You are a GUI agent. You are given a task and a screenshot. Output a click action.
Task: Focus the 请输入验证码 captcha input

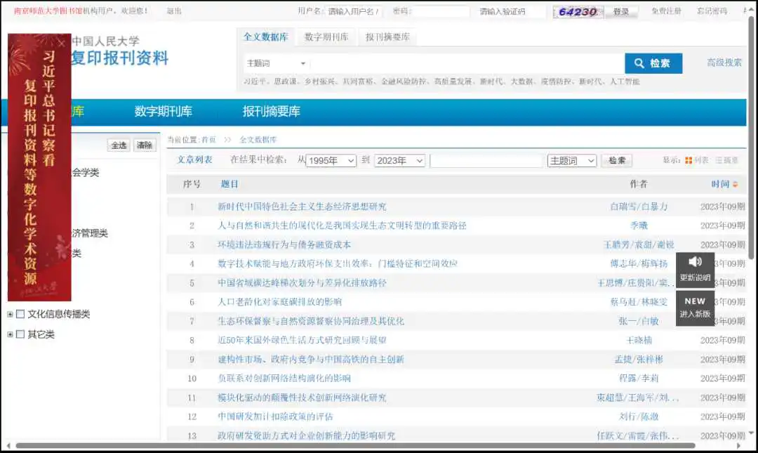[x=512, y=12]
